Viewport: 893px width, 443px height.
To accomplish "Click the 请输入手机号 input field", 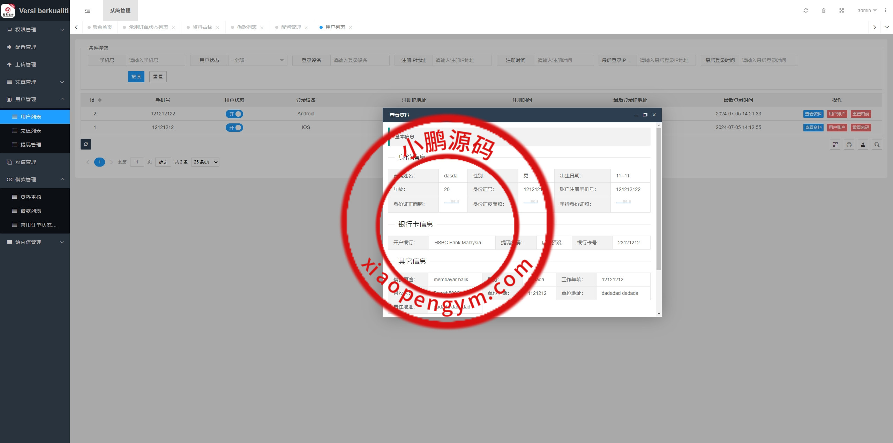I will pos(155,60).
